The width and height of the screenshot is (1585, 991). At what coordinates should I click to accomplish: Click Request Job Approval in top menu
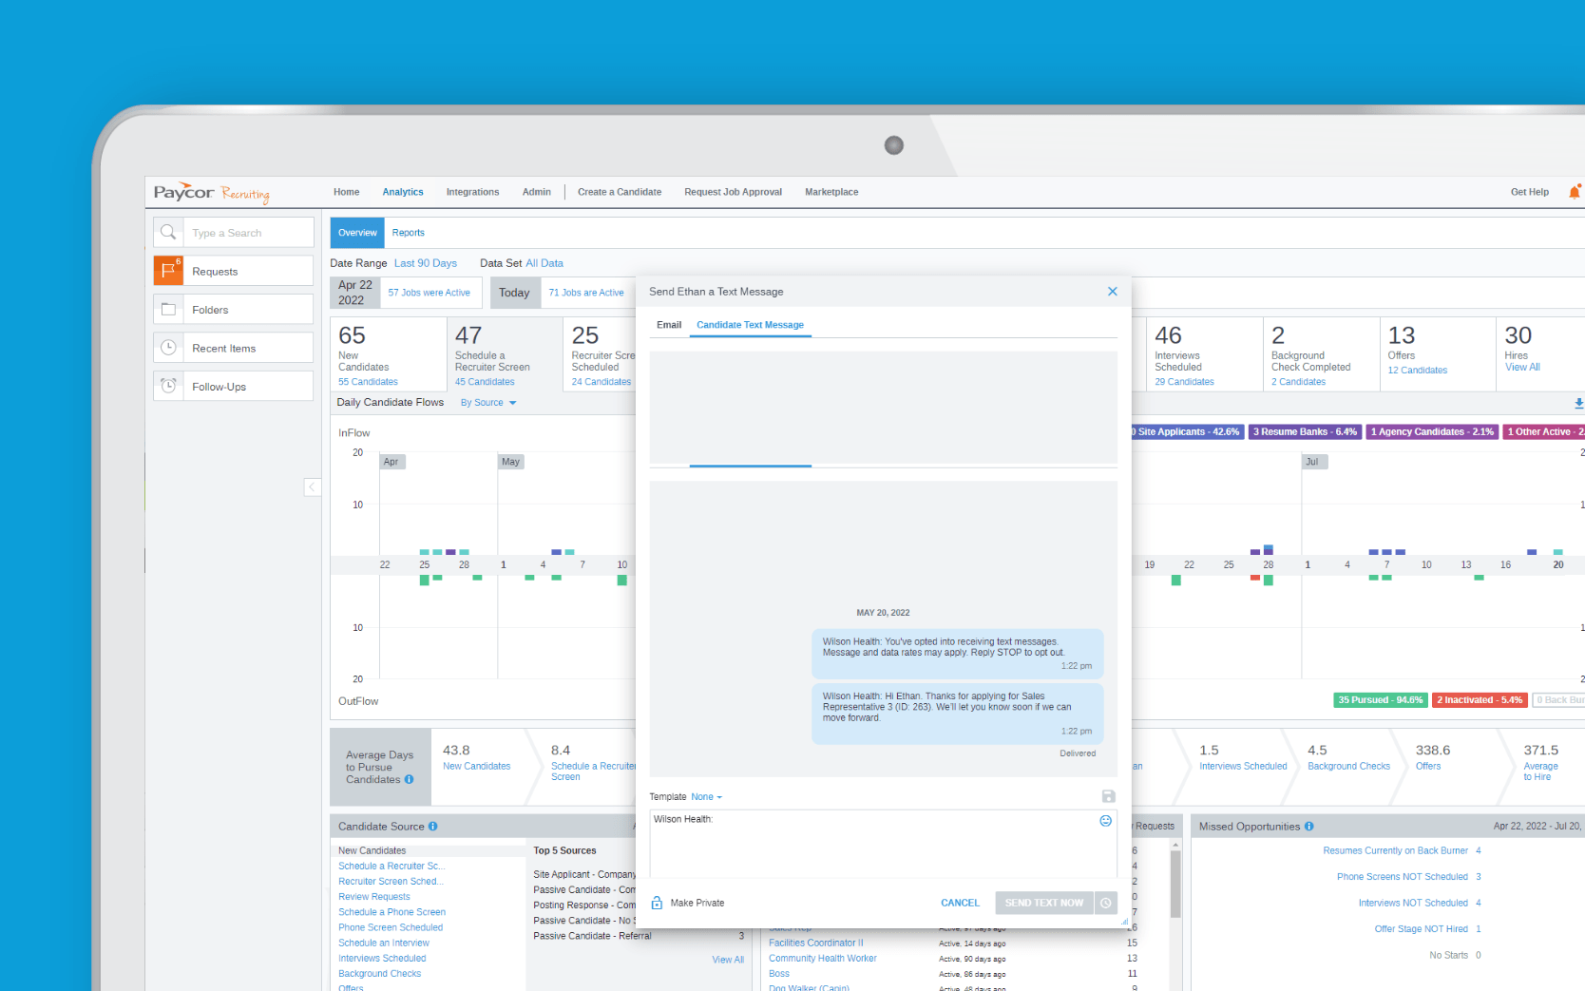pyautogui.click(x=733, y=192)
